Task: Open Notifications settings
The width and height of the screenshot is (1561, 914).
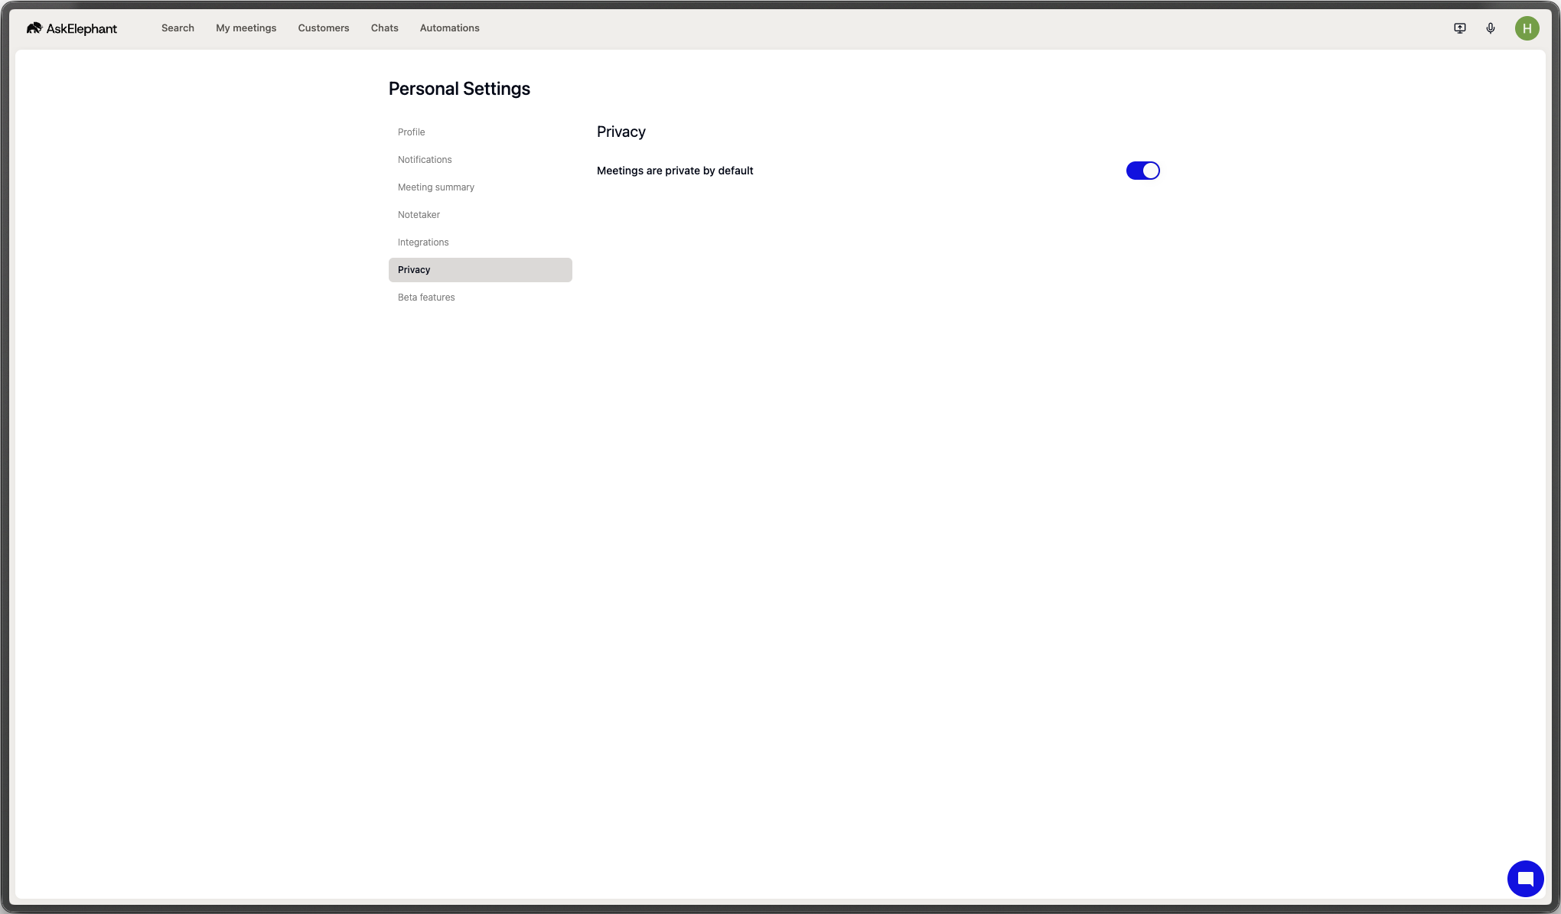Action: [x=481, y=160]
